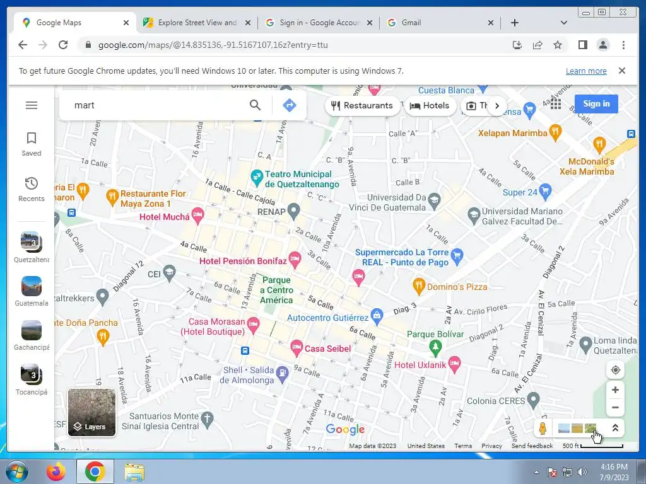Open the Layers map type selector
The image size is (646, 484).
tap(91, 412)
